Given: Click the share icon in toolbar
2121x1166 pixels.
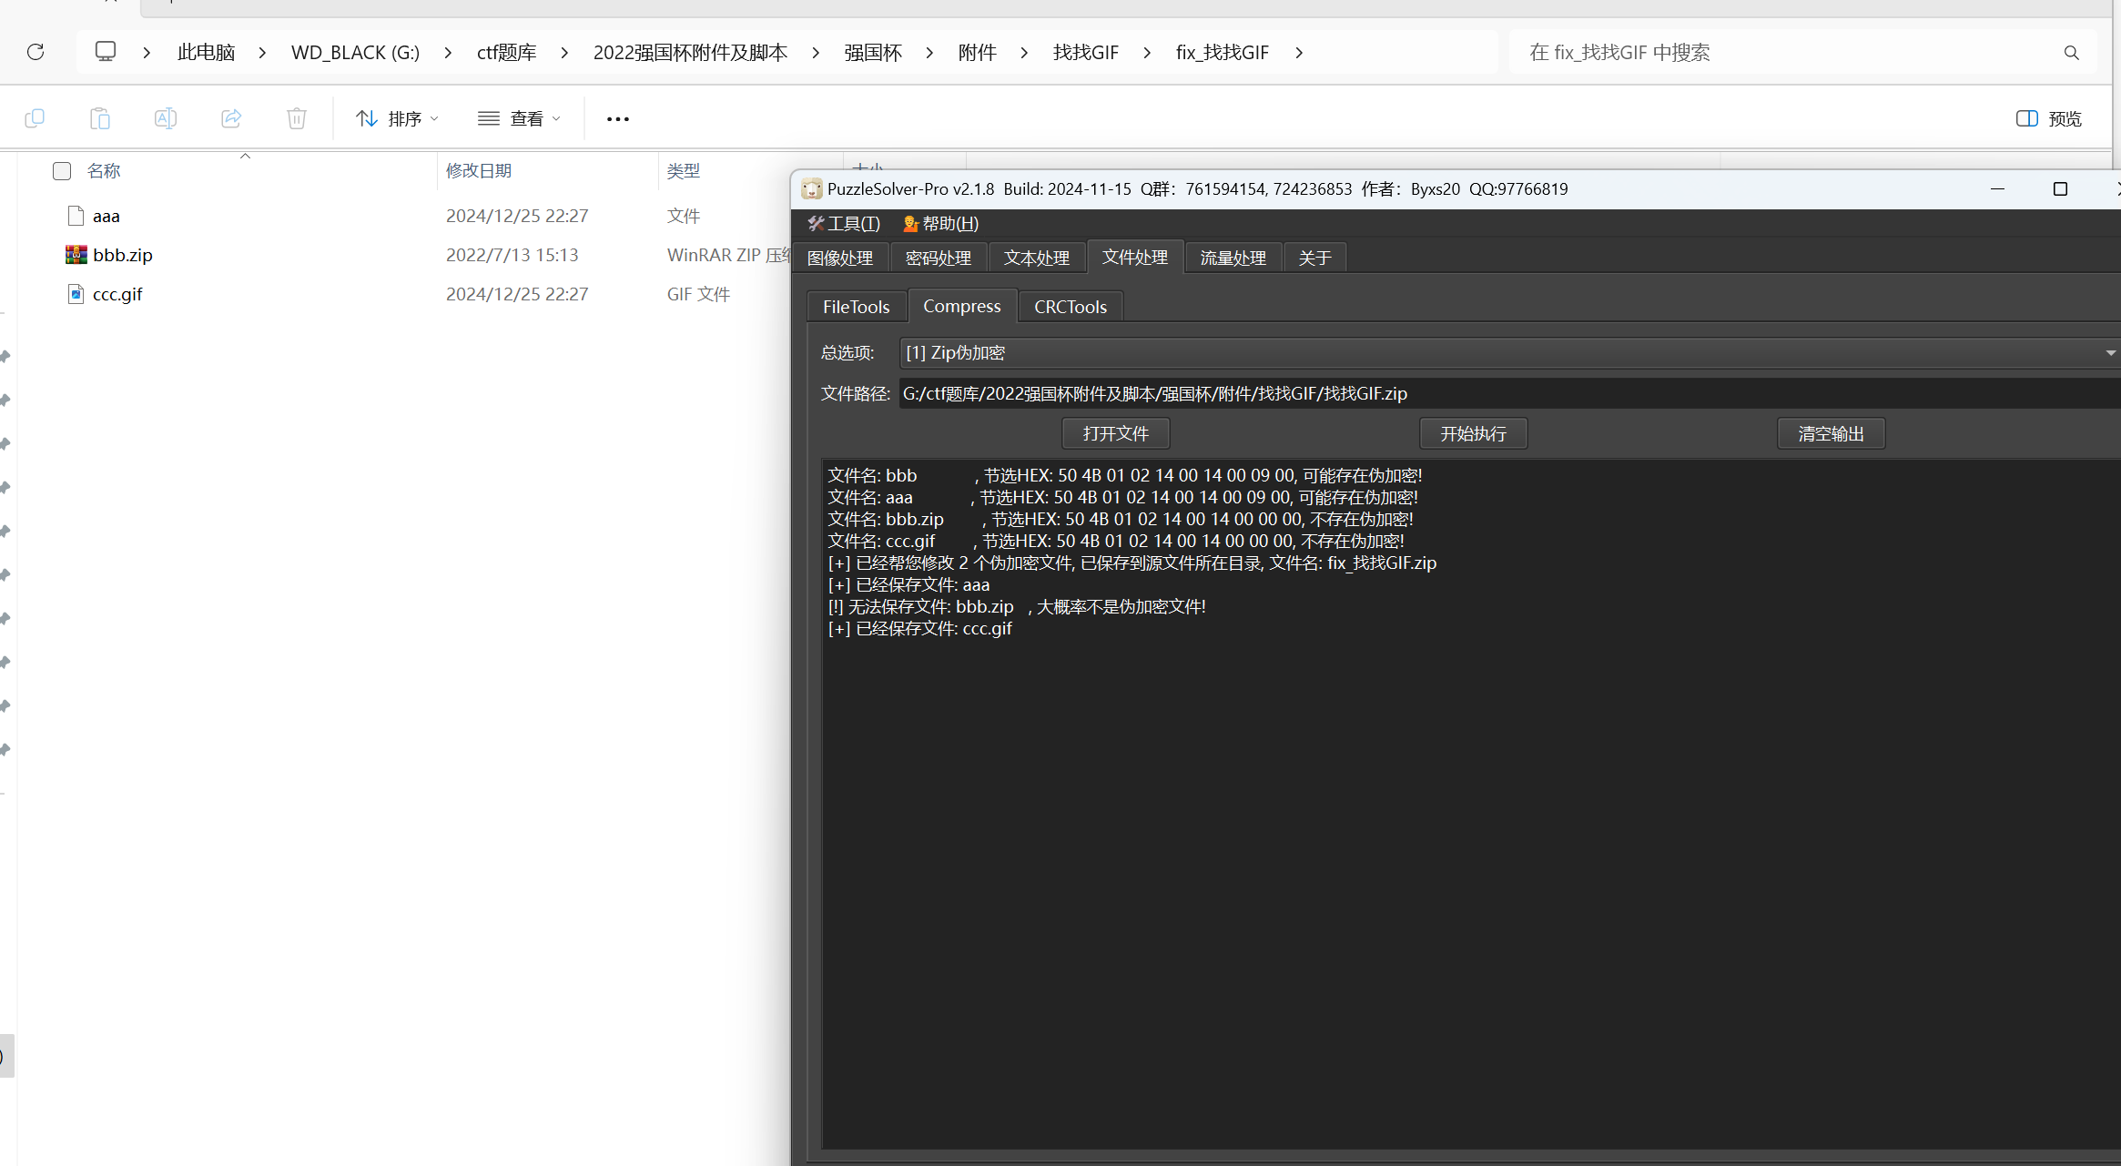Looking at the screenshot, I should pos(231,118).
